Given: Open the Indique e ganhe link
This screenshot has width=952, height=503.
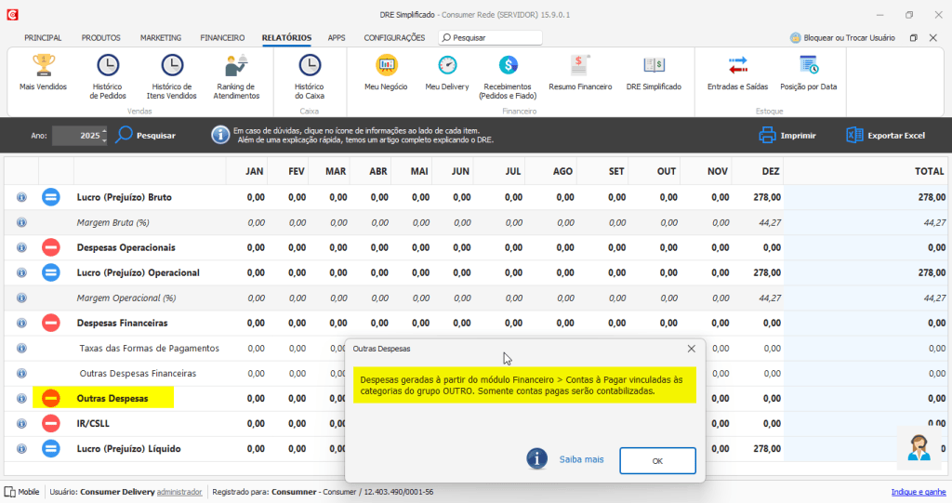Looking at the screenshot, I should tap(918, 492).
